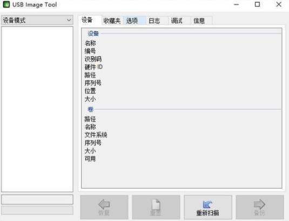Viewport: 289px width, 221px height.
Task: Minimize the USB Image Tool window
Action: coord(236,4)
